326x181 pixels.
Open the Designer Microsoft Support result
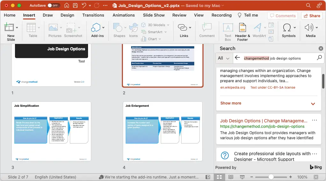pos(272,156)
